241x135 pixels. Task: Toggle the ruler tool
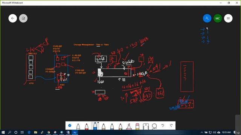[146, 126]
